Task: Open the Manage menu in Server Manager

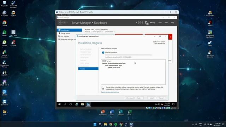Action: (153, 23)
